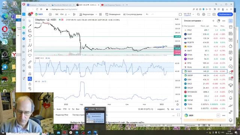This screenshot has height=135, width=240.
Task: Open the patterns drawing tool
Action: click(x=30, y=45)
